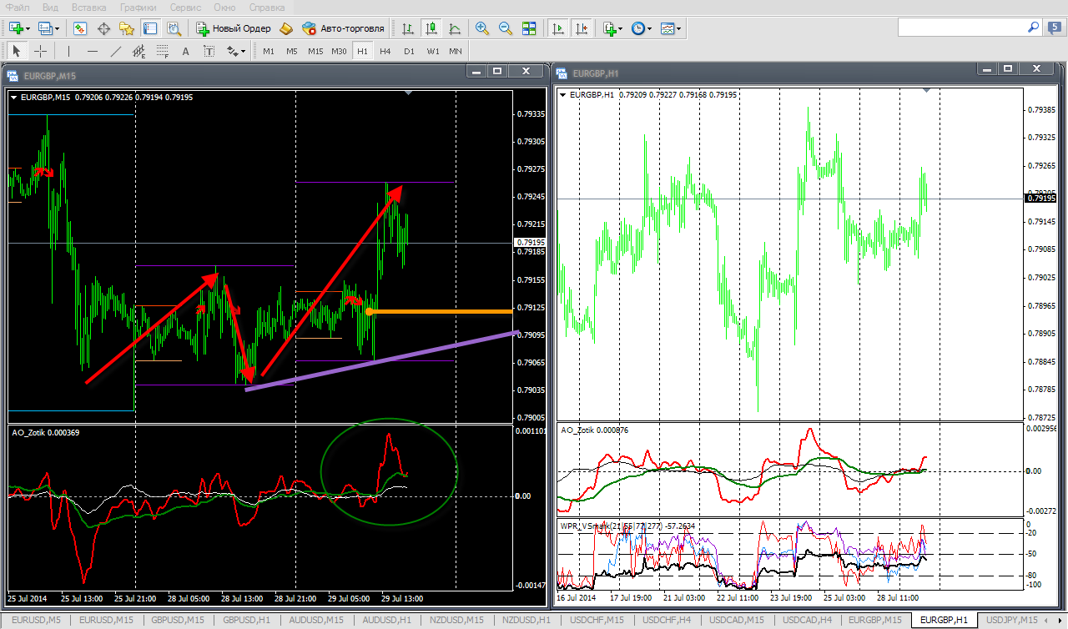Click the orange horizontal line on chart

[x=442, y=311]
